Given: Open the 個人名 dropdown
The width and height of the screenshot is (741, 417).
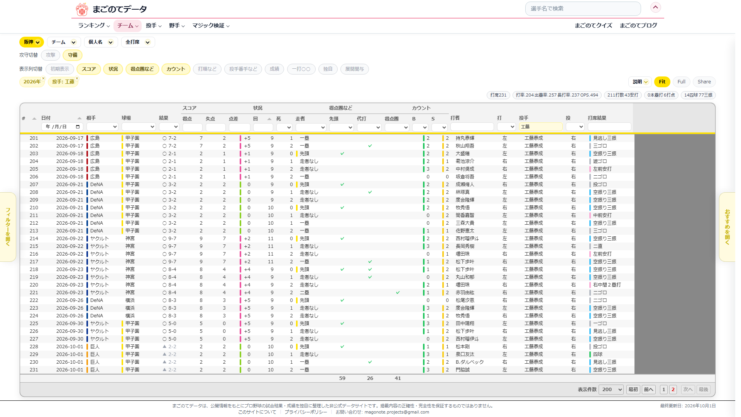Looking at the screenshot, I should (x=100, y=42).
